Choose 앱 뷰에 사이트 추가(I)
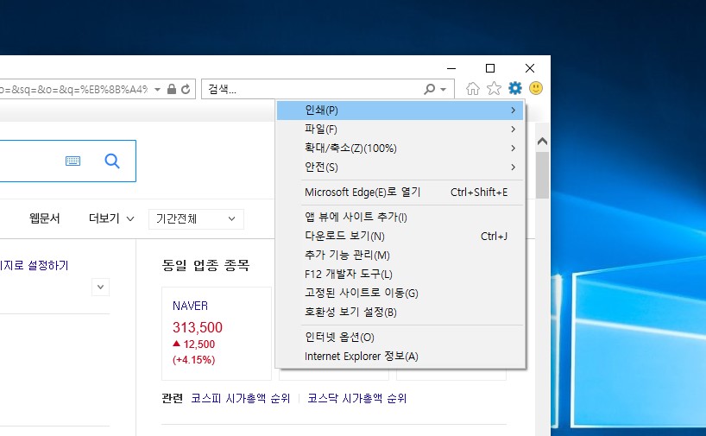Viewport: 706px width, 436px height. point(400,217)
